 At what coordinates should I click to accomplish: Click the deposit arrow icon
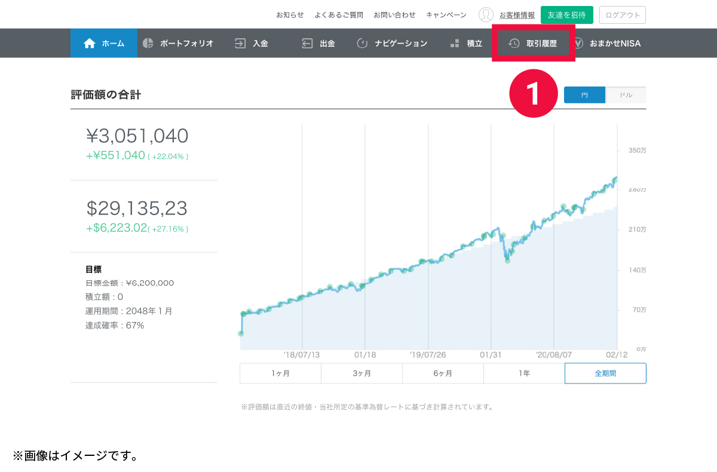pos(240,43)
